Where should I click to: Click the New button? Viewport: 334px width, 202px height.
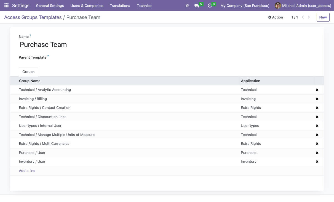pyautogui.click(x=323, y=17)
